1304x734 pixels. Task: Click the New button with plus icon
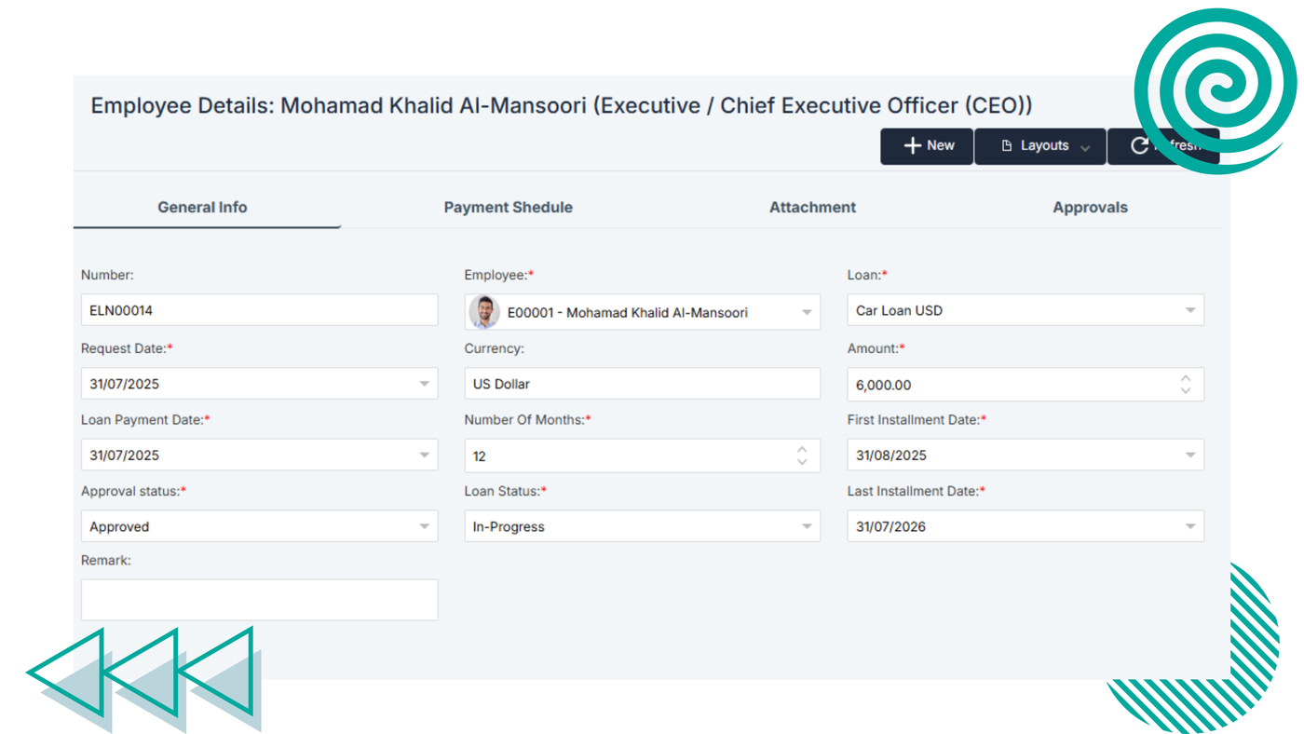(x=927, y=146)
